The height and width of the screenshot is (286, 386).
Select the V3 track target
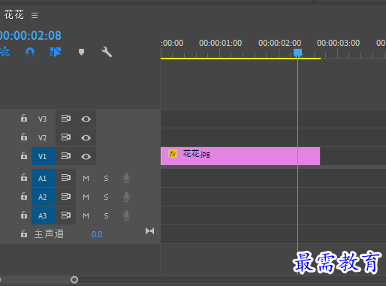click(x=42, y=119)
